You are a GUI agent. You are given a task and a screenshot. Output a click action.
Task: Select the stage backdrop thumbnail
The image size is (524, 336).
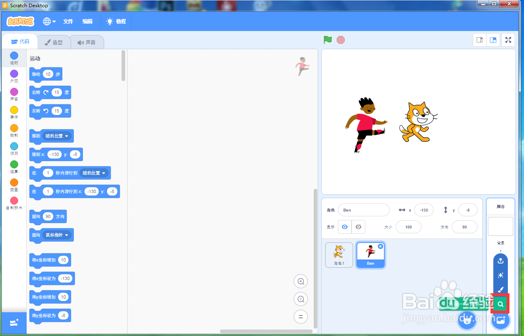point(501,226)
